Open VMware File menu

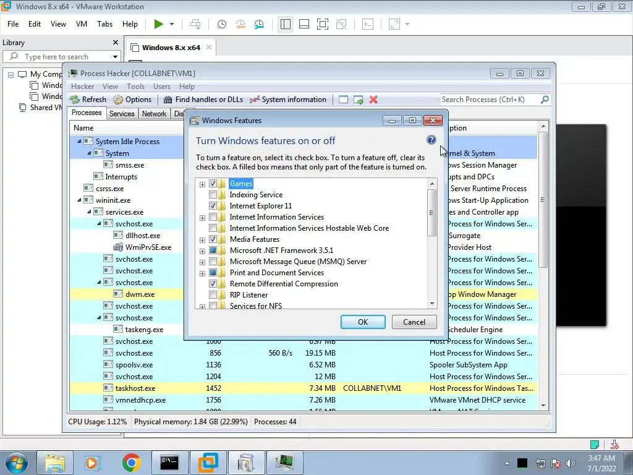[13, 24]
